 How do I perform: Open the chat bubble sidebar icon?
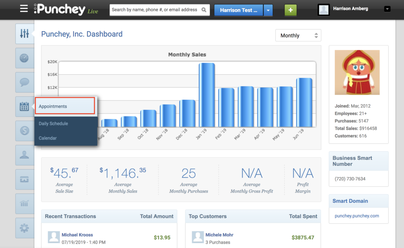coord(24,82)
